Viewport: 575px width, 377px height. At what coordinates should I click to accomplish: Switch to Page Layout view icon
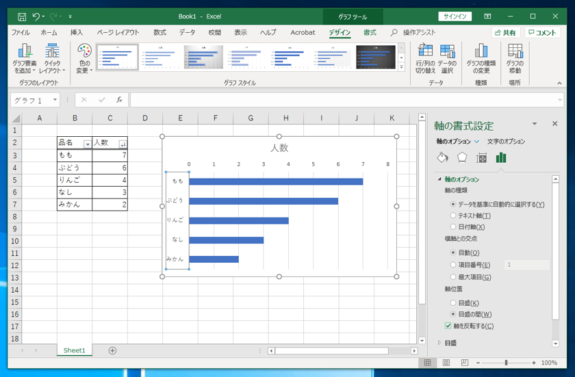pyautogui.click(x=446, y=363)
